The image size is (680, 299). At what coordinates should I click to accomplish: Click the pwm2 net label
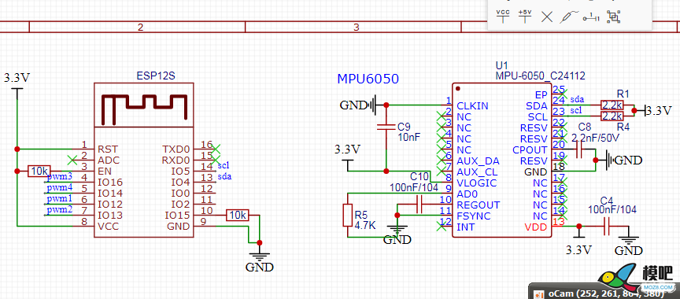59,210
